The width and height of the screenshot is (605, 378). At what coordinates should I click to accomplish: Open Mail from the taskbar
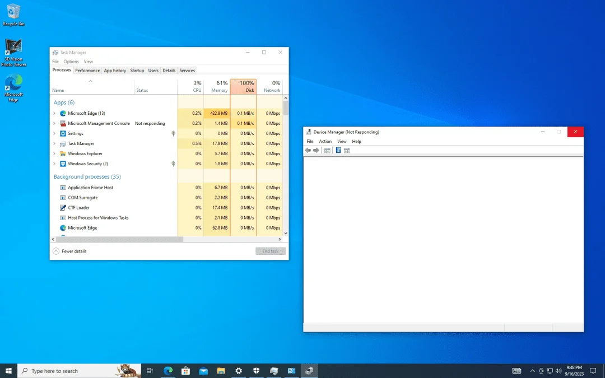point(203,371)
